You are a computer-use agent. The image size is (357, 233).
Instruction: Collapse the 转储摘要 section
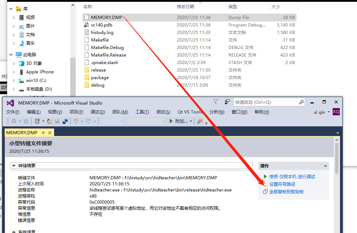click(14, 166)
